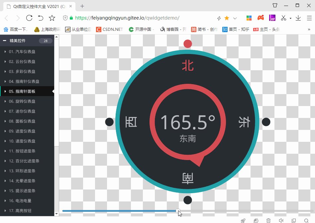Screen dimensions: 315x223
Task: Toggle the speaker mute icon at the bottom
Action: click(x=281, y=220)
